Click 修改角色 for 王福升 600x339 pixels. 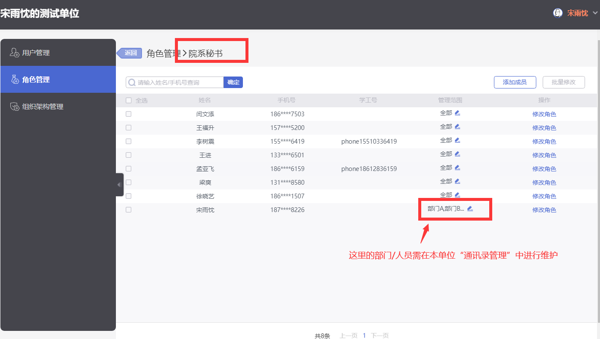coord(544,128)
